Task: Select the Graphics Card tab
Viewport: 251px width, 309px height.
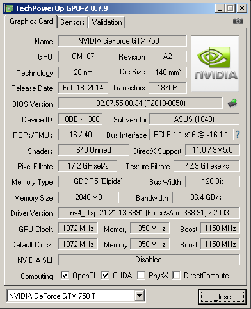Action: click(31, 21)
